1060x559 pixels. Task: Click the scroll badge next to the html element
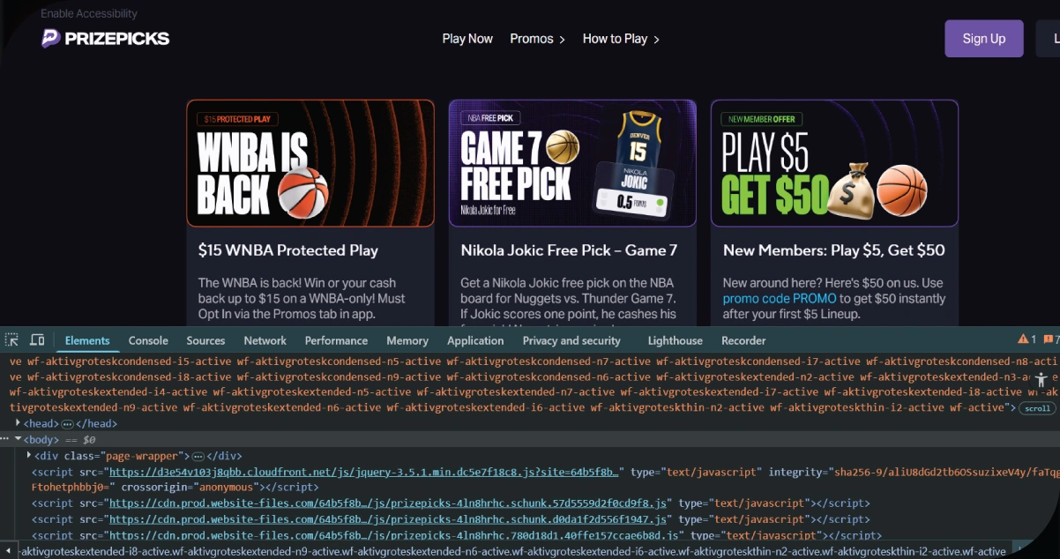coord(1037,407)
